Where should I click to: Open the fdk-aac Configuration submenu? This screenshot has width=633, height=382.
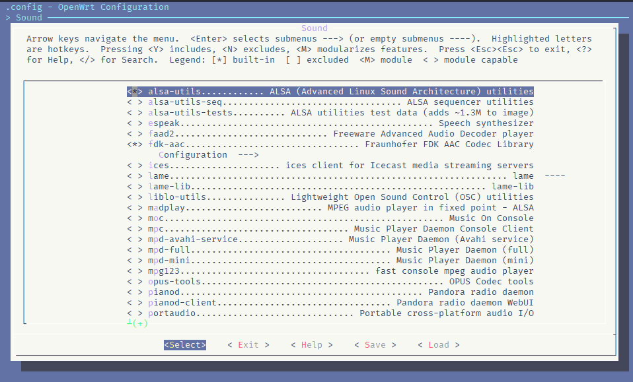pos(209,155)
